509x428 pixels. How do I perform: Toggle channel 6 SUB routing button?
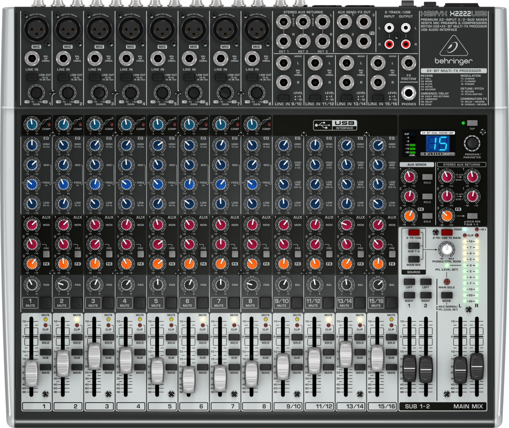[x=202, y=352]
